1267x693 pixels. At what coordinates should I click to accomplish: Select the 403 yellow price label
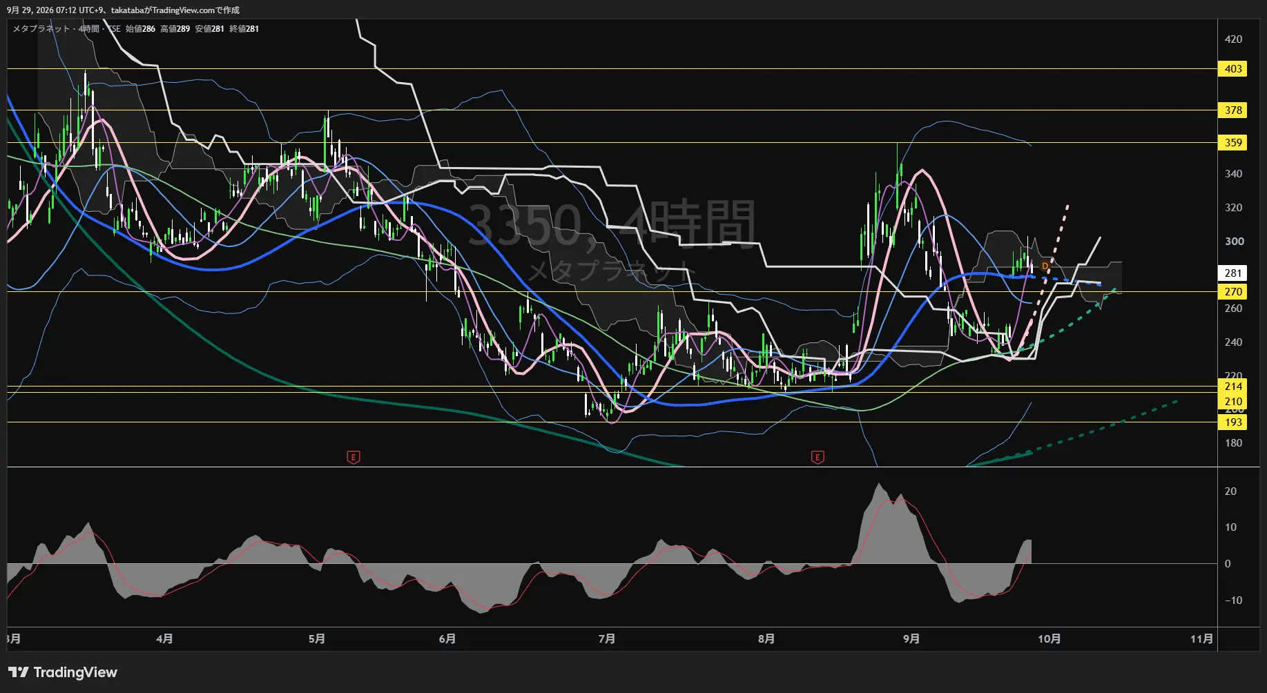[x=1233, y=69]
